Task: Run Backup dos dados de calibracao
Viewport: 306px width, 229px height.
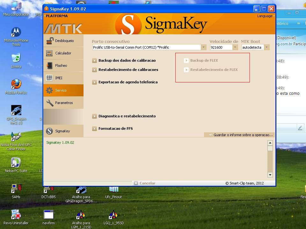Action: click(124, 60)
